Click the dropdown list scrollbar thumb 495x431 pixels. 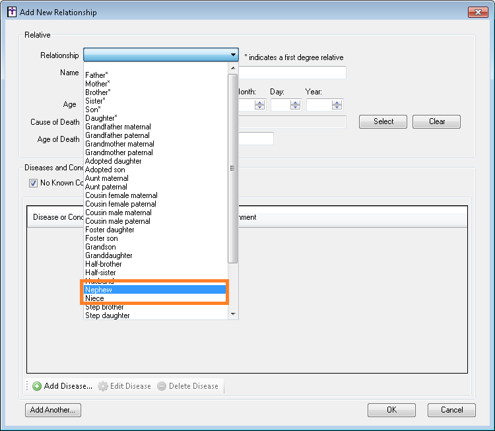(232, 168)
